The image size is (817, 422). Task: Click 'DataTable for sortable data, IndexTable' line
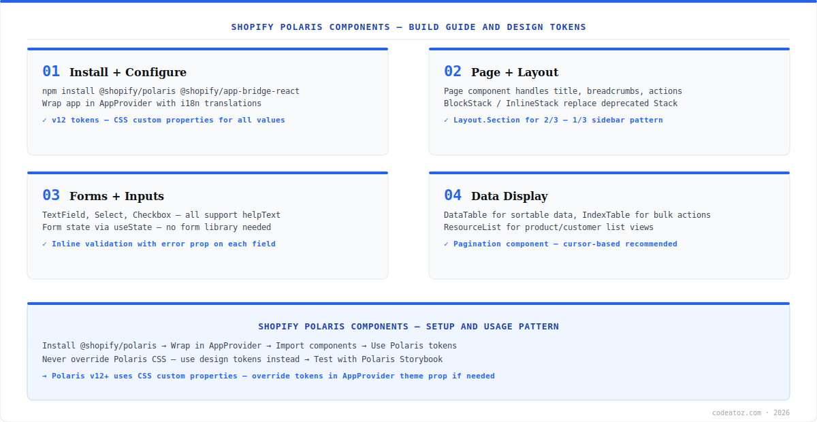[x=577, y=215]
